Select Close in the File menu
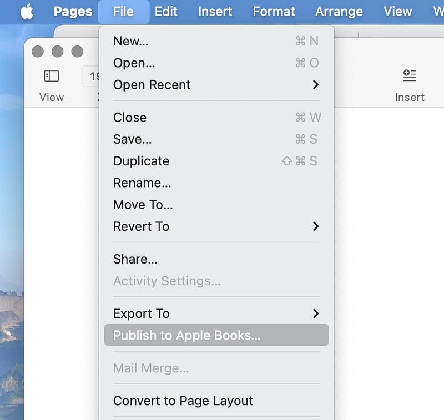The width and height of the screenshot is (444, 420). [216, 118]
